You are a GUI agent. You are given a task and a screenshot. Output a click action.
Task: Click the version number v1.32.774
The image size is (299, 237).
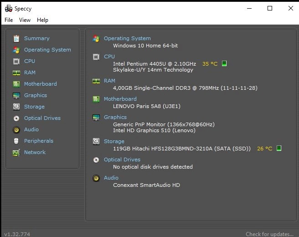point(17,234)
